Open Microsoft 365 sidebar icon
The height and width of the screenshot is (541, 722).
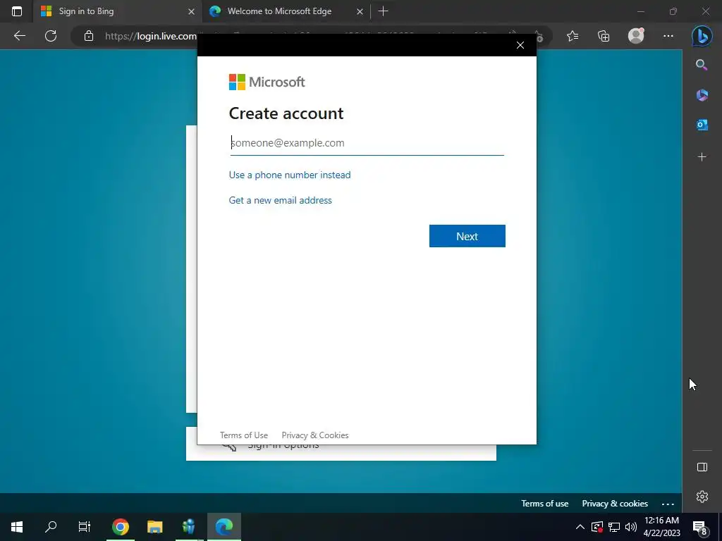point(702,95)
